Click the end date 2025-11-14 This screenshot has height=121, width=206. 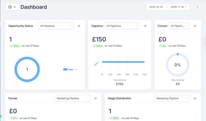click(x=177, y=7)
